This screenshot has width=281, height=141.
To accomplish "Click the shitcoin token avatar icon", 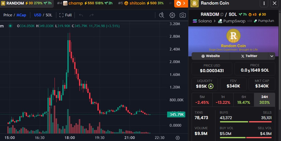I will pos(126,3).
